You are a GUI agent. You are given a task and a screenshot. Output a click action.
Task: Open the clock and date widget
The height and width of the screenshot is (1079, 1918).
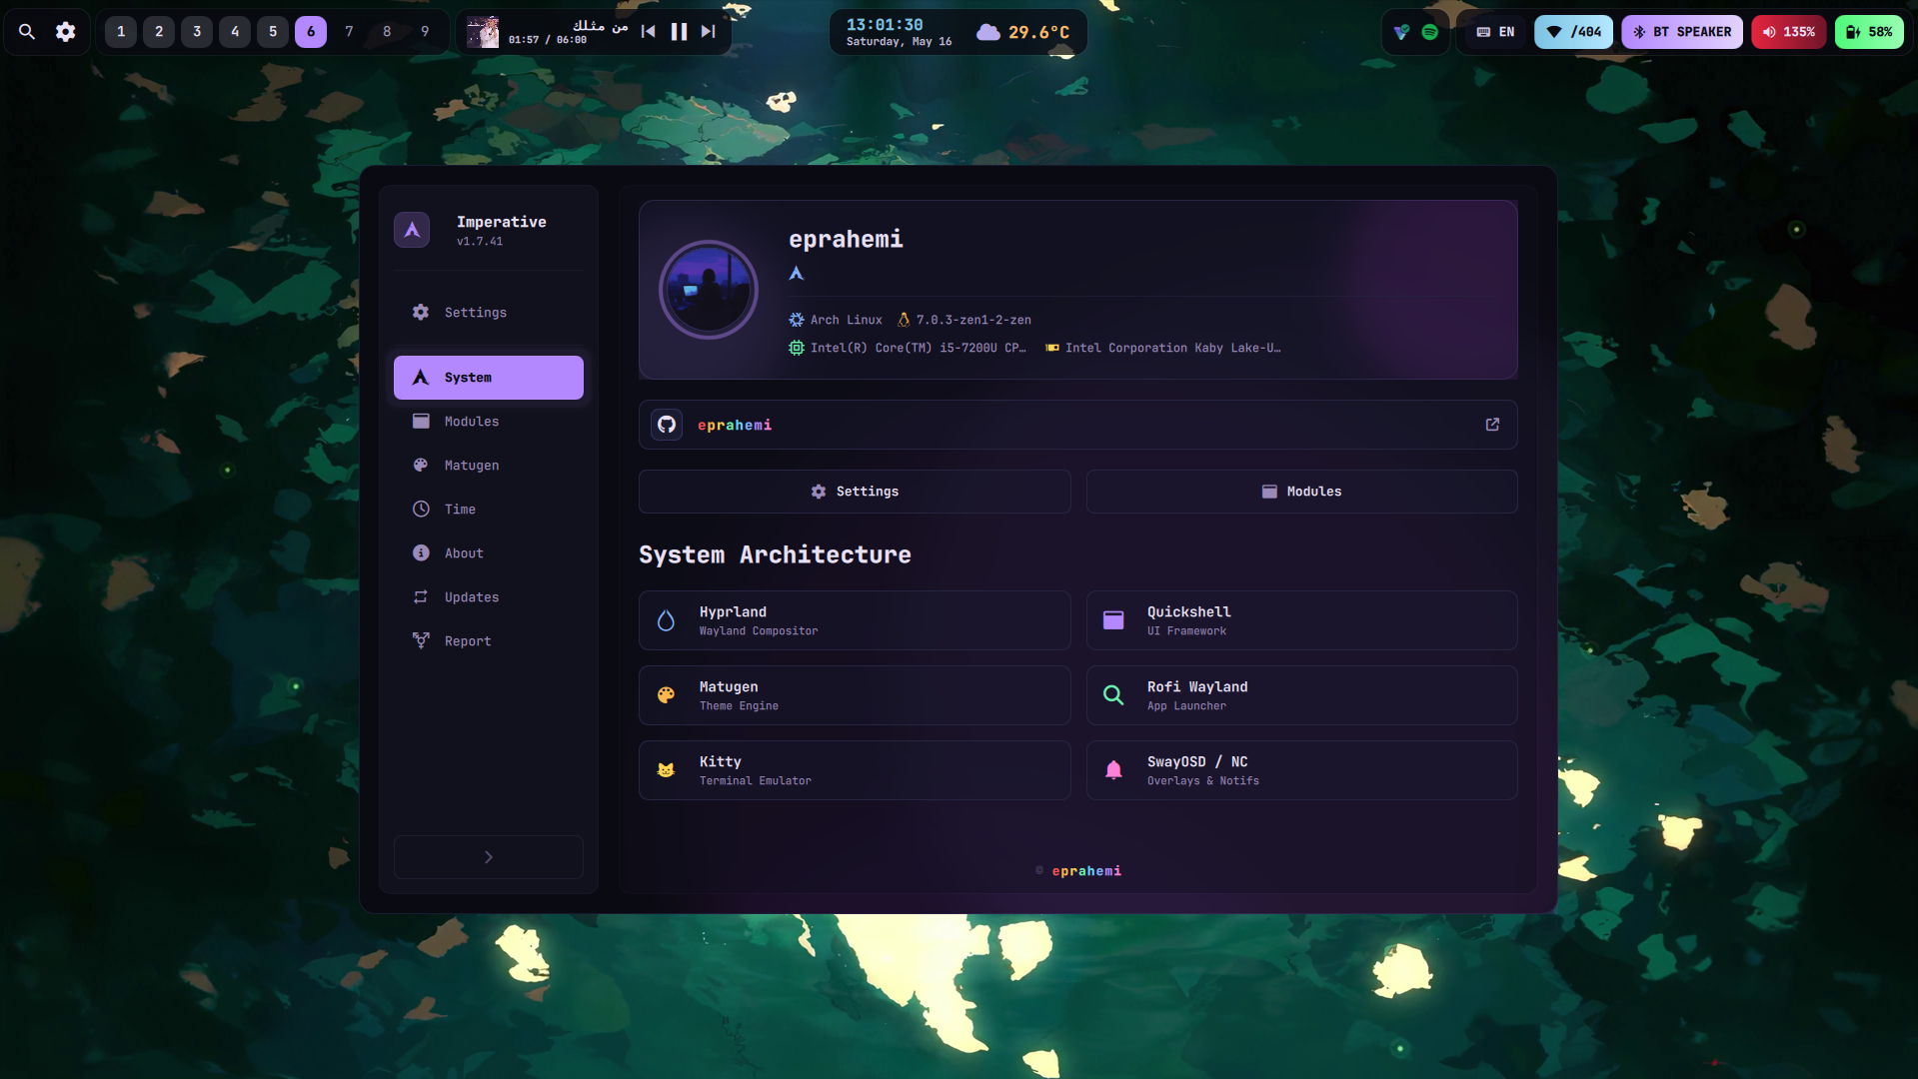tap(899, 32)
